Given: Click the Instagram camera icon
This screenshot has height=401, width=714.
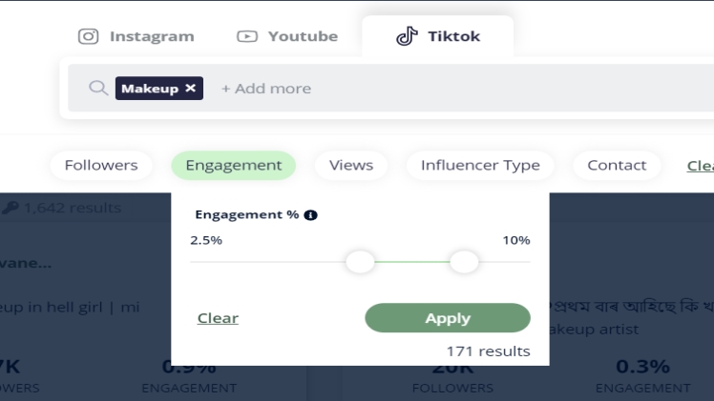Looking at the screenshot, I should 89,36.
